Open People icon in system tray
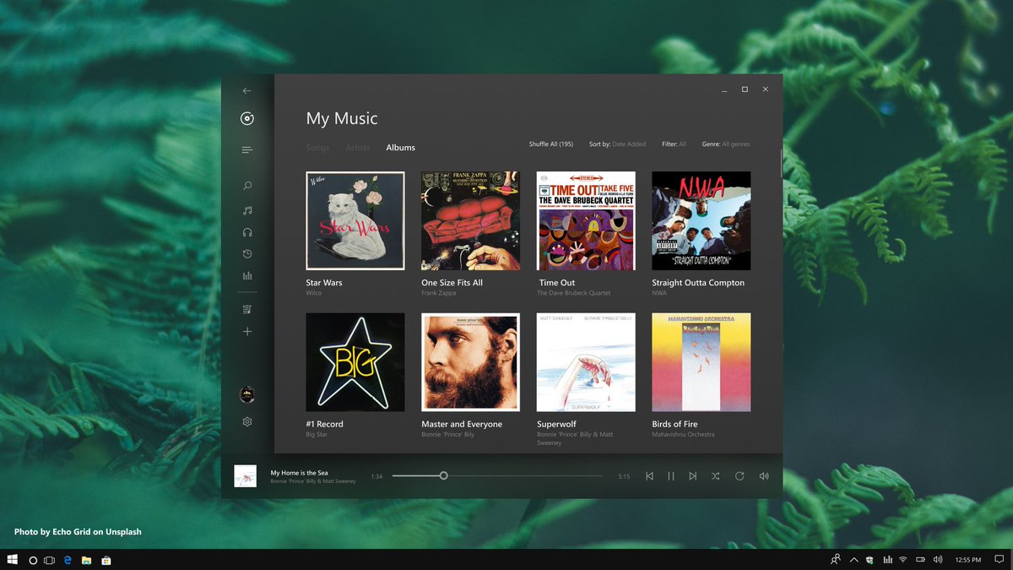 tap(836, 560)
